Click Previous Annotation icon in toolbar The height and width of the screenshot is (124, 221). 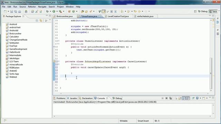point(128,11)
